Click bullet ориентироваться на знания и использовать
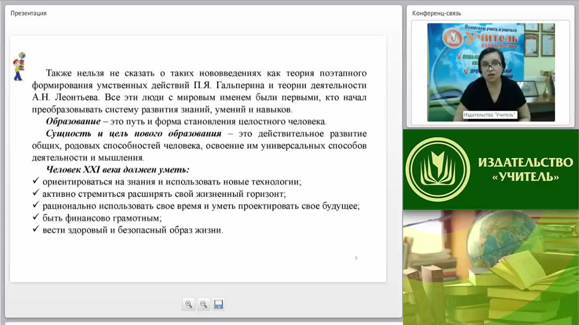This screenshot has width=579, height=325. click(167, 182)
